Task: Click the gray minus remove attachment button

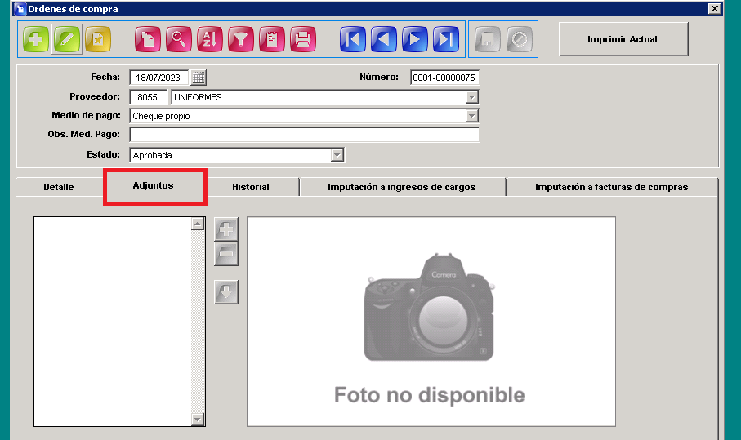Action: tap(225, 254)
